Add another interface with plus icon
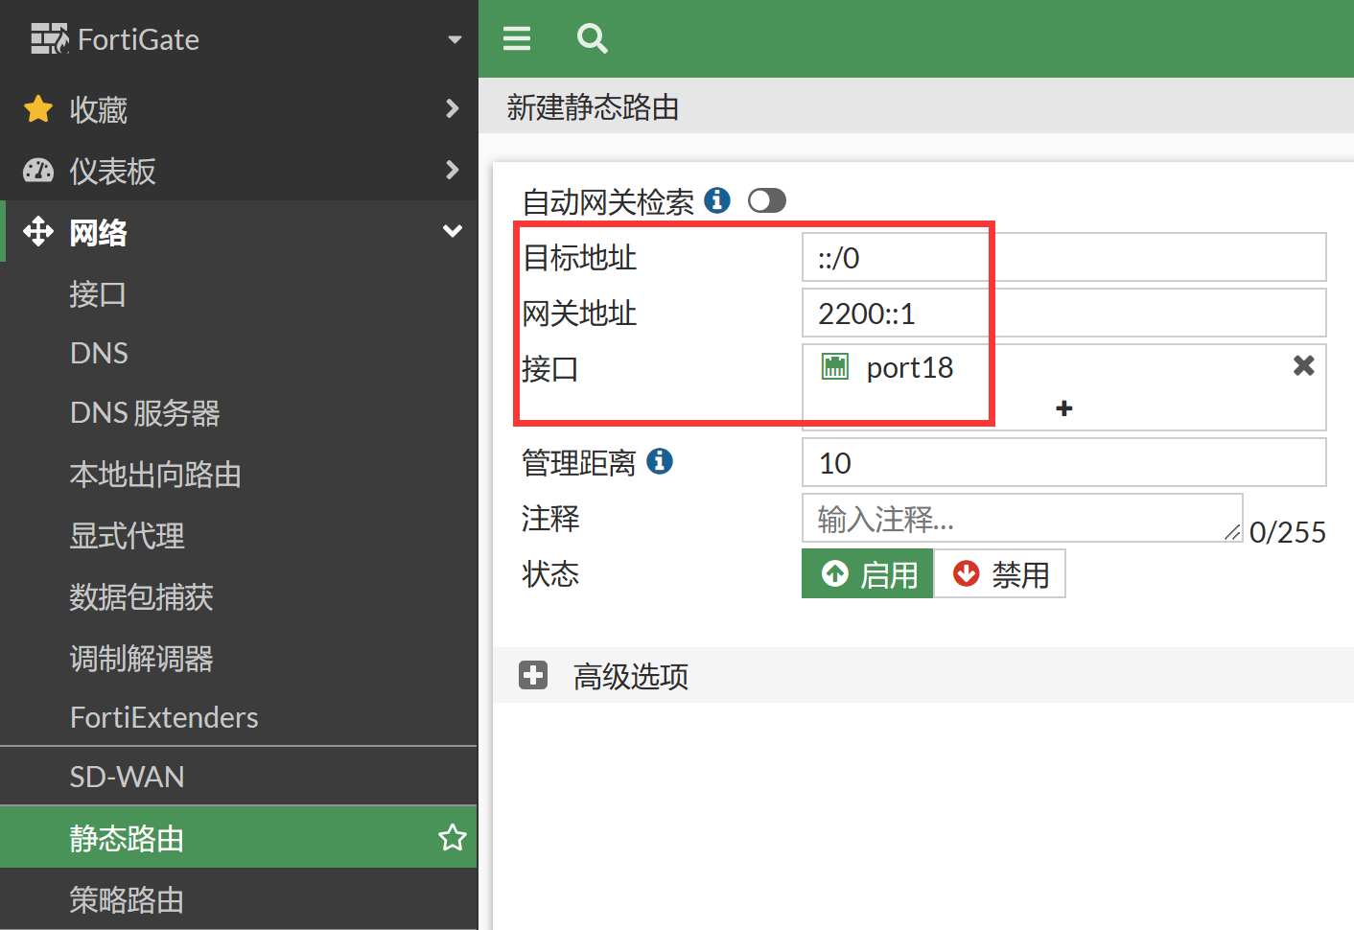Viewport: 1354px width, 930px height. (x=1063, y=408)
